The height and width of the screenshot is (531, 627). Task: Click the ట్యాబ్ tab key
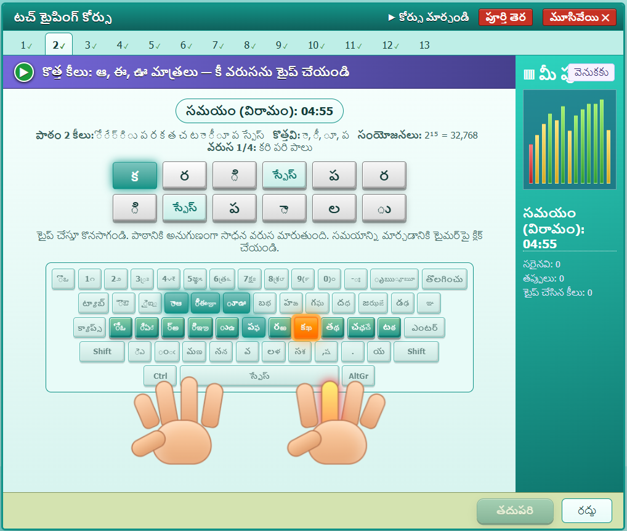tap(94, 303)
